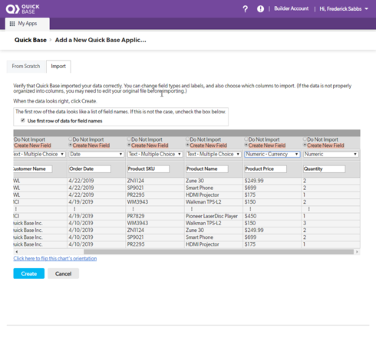Select Create New Field for Product SKU column
376x363 pixels.
point(129,146)
